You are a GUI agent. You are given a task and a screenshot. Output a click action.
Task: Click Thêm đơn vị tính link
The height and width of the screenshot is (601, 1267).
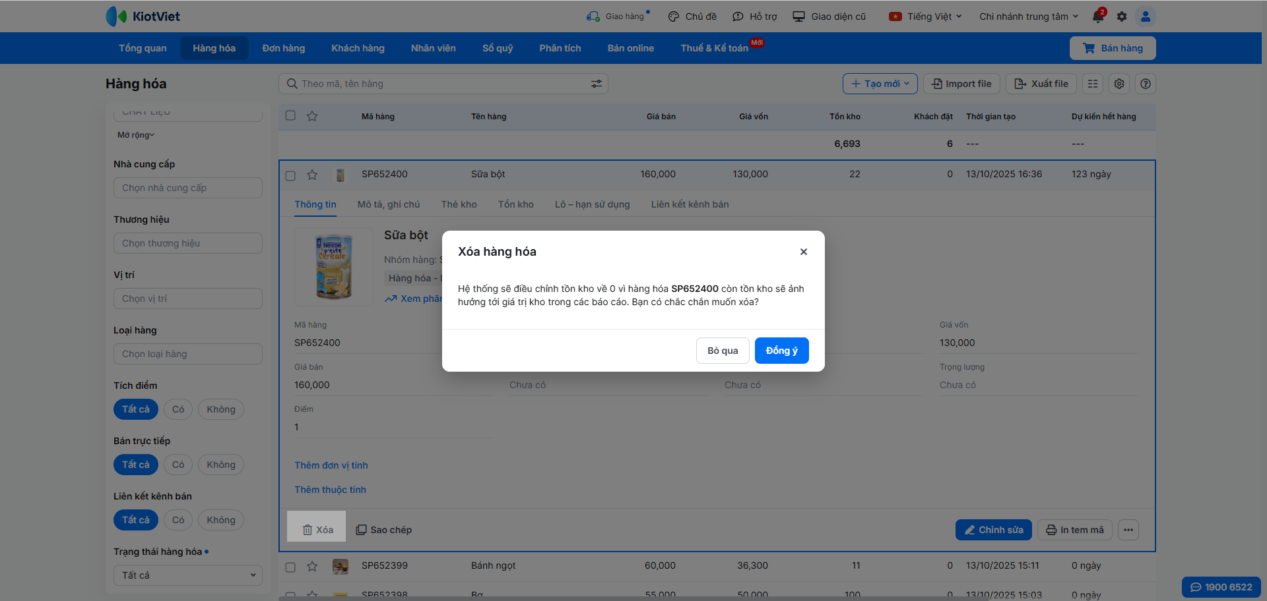[331, 465]
